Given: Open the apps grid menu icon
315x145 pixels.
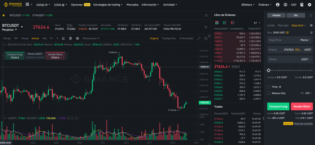Looking at the screenshot, I should (27, 4).
